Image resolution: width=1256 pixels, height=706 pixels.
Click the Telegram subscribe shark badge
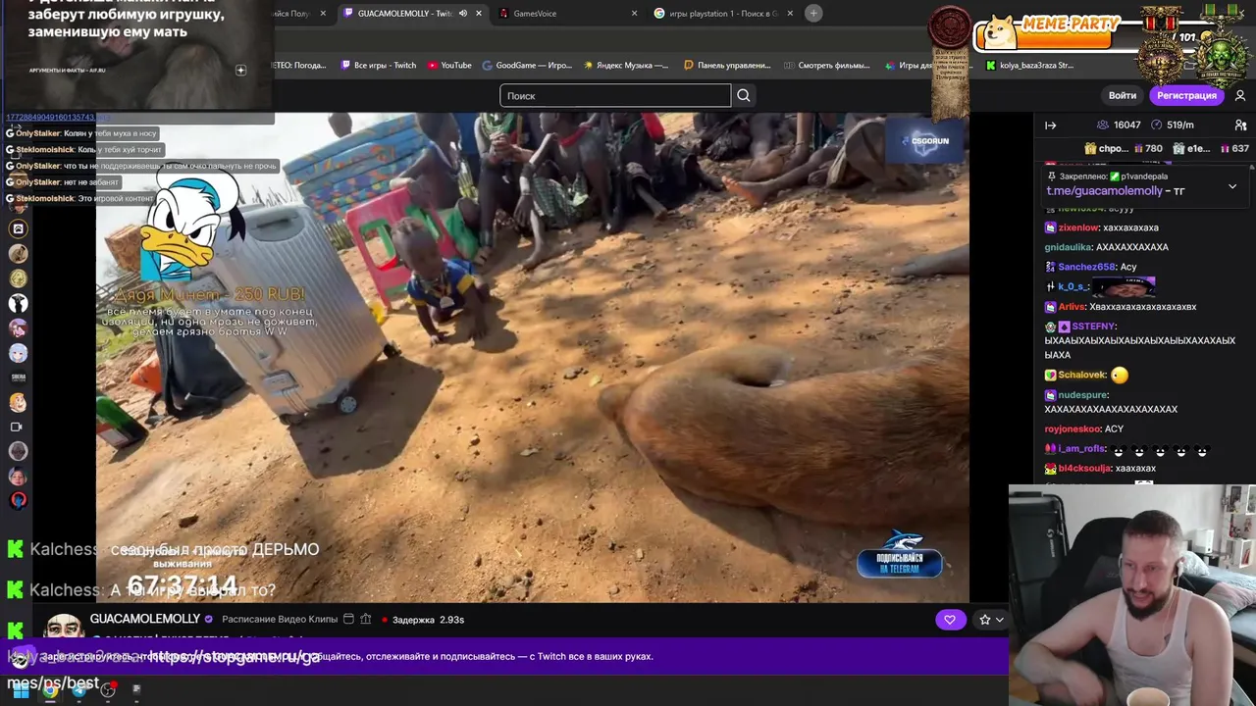900,555
